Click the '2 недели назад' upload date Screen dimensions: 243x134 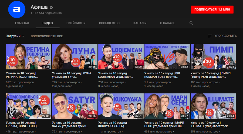click(x=62, y=86)
